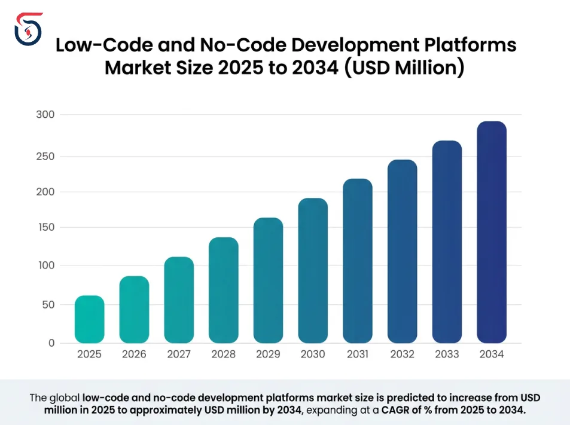This screenshot has height=425, width=570.
Task: Click the 50 y-axis value
Action: 48,305
